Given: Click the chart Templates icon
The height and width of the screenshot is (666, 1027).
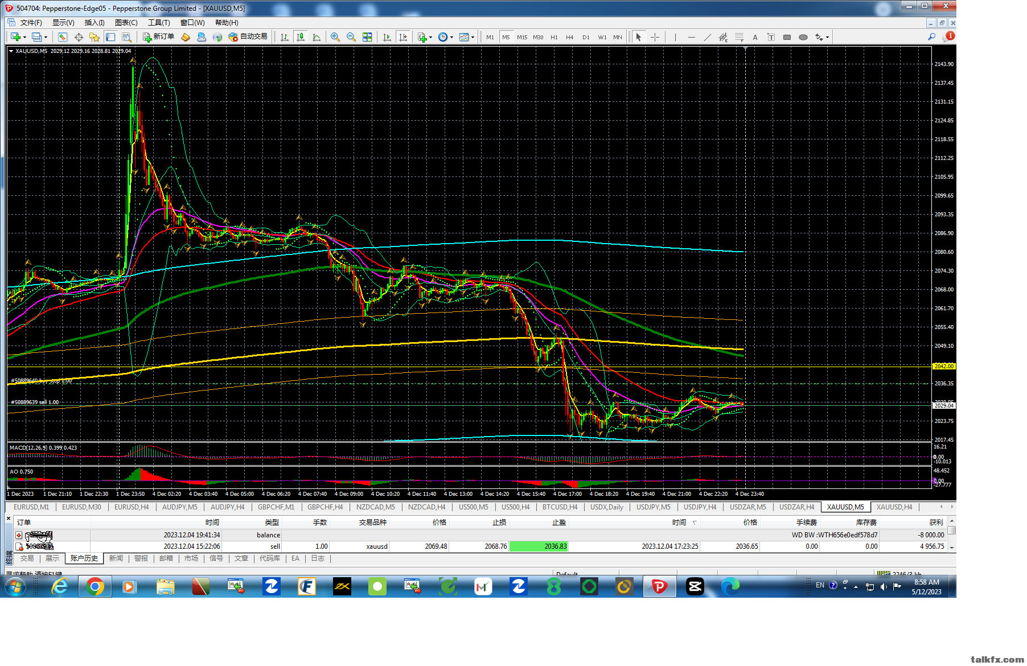Looking at the screenshot, I should [464, 37].
